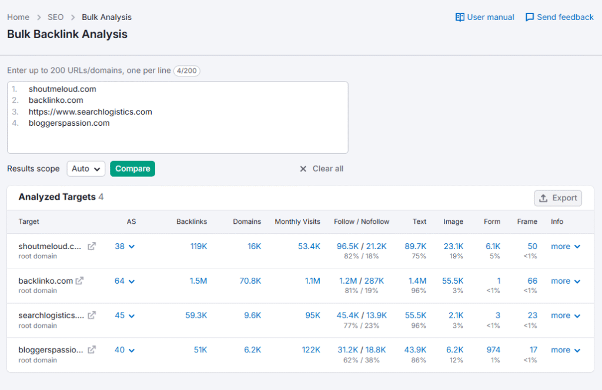
Task: Open bloggerspassion via the external link icon
Action: coord(91,349)
